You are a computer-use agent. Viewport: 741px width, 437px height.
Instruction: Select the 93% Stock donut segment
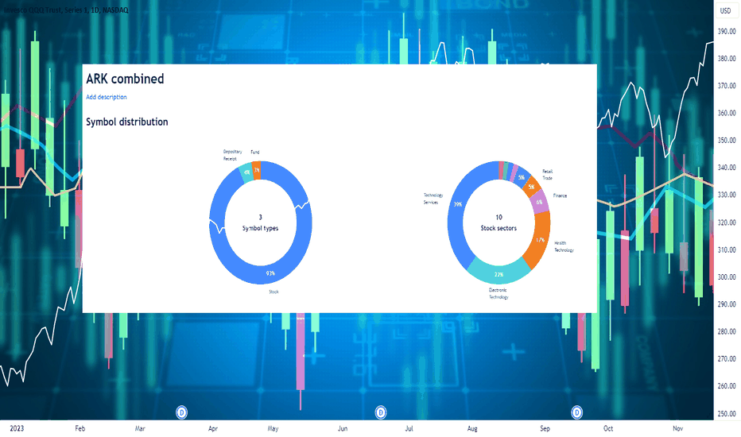[x=270, y=273]
